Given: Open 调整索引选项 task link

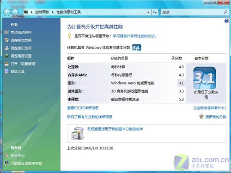Looking at the screenshot, I should [x=21, y=48].
